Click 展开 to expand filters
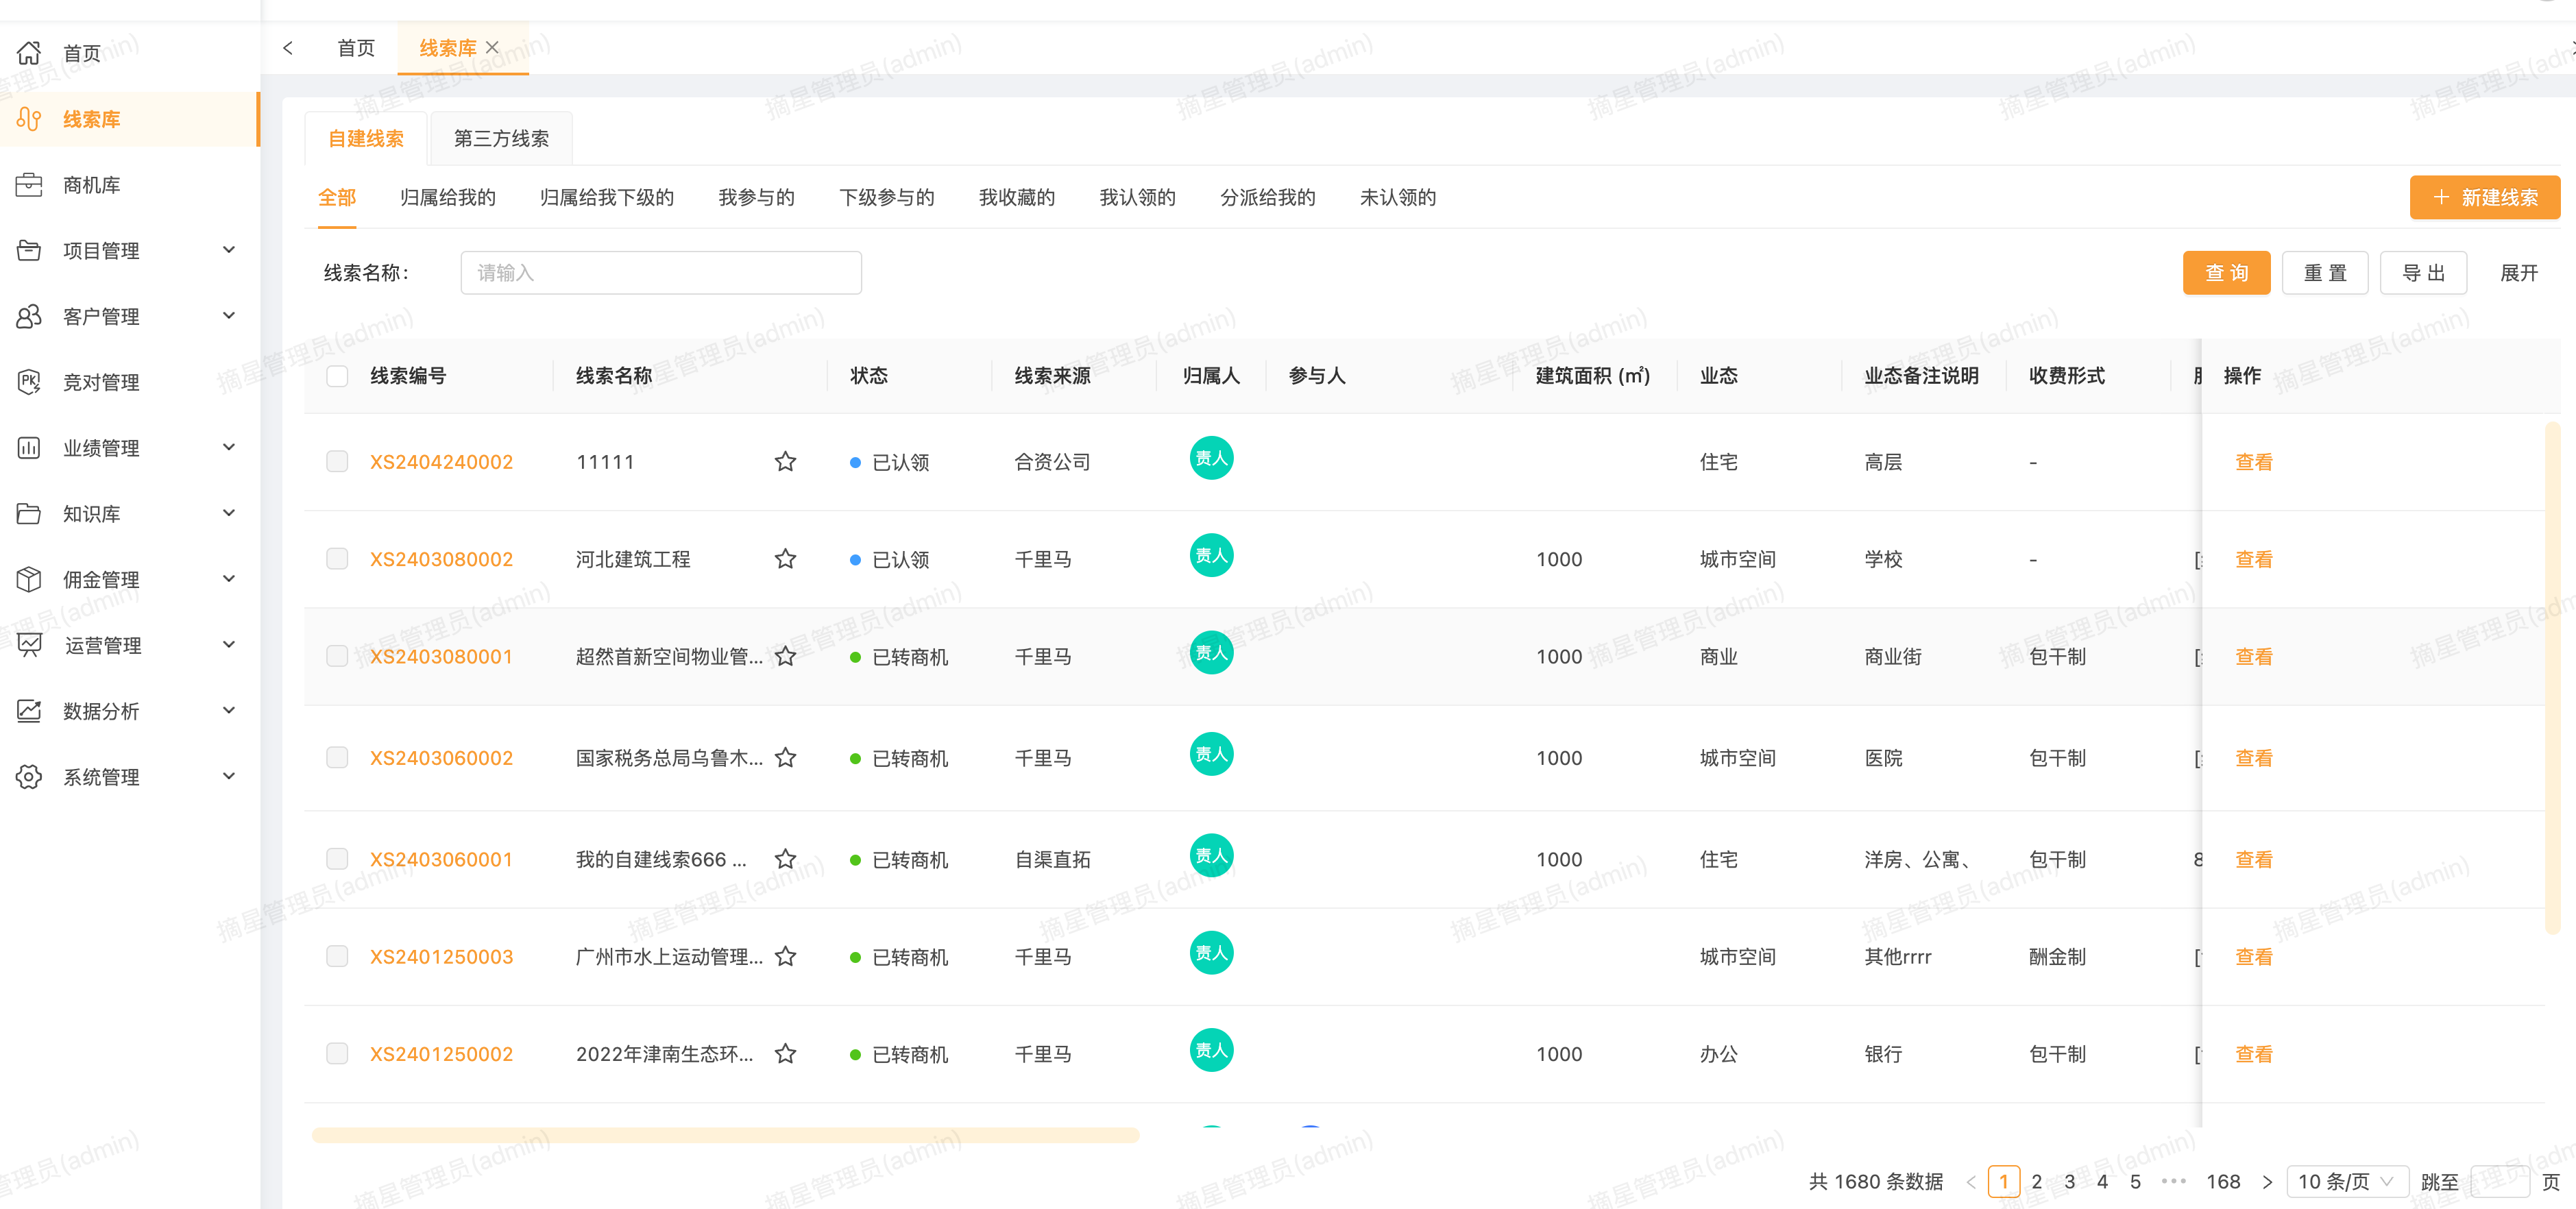 pos(2519,273)
